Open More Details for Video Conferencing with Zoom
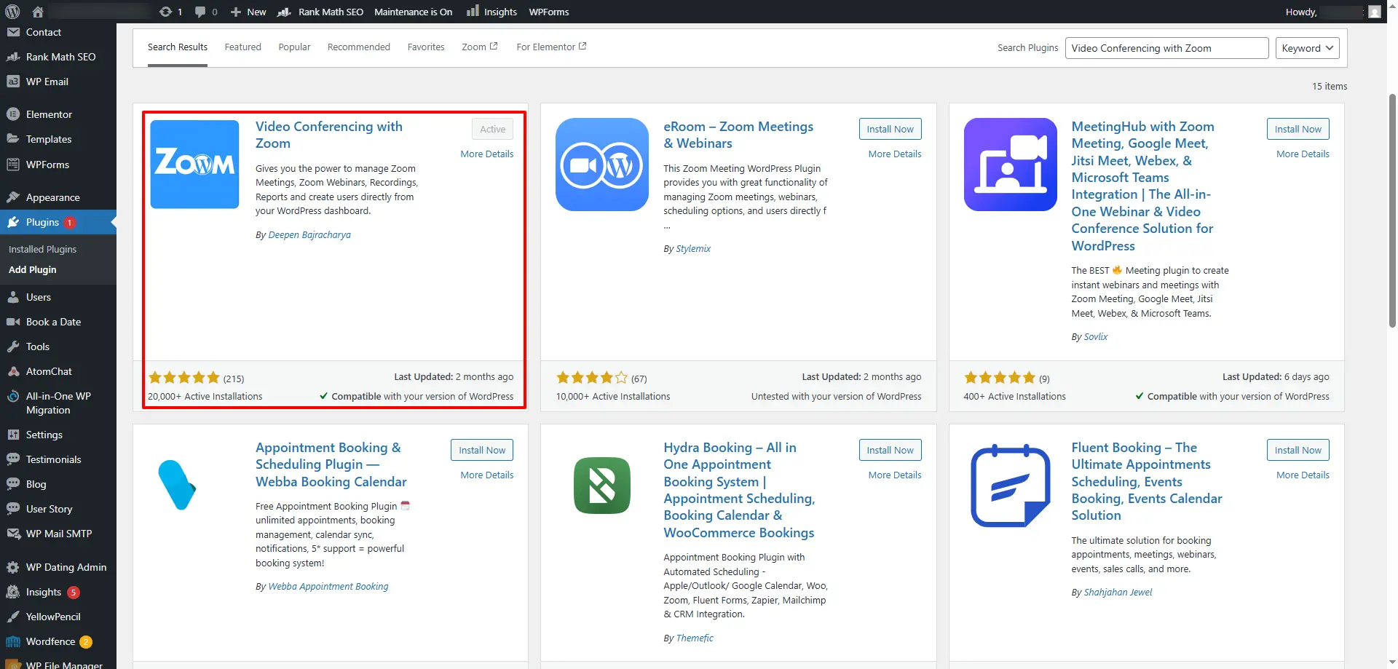Viewport: 1398px width, 669px height. (x=487, y=154)
